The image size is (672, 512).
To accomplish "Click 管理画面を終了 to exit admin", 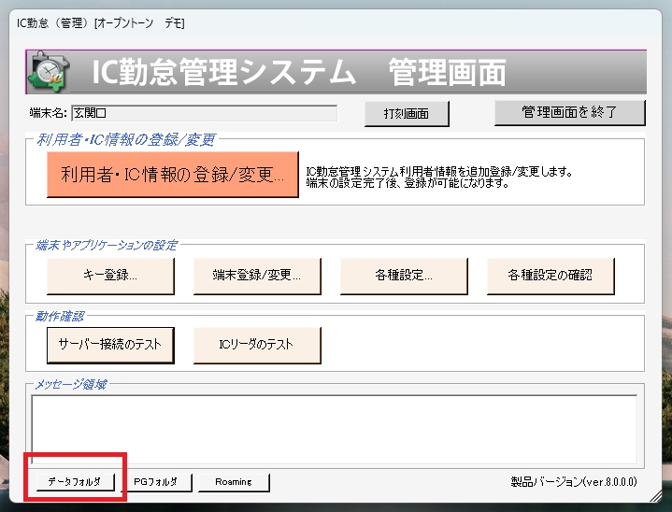I will coord(569,113).
